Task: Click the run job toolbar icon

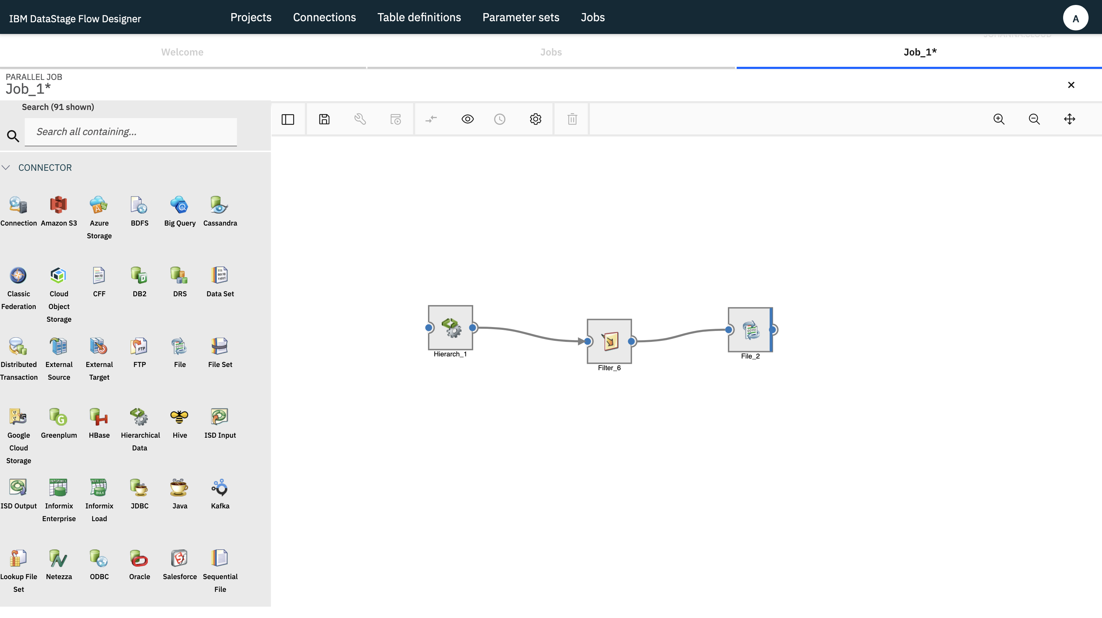Action: [396, 119]
